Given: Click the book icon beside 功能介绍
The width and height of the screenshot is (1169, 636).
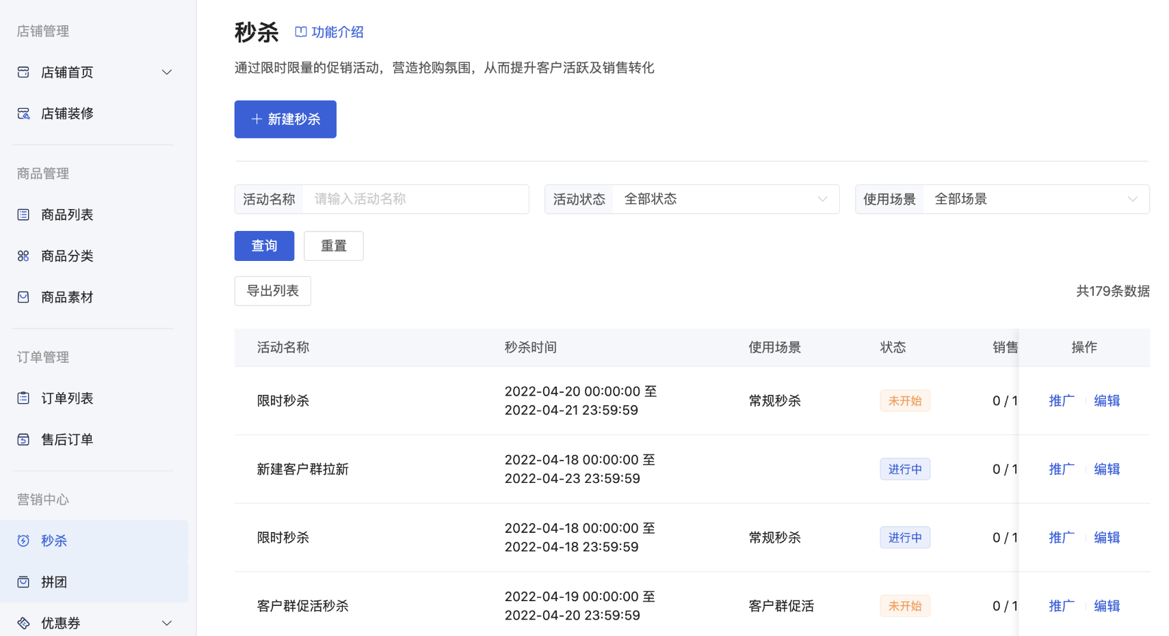Looking at the screenshot, I should point(300,31).
